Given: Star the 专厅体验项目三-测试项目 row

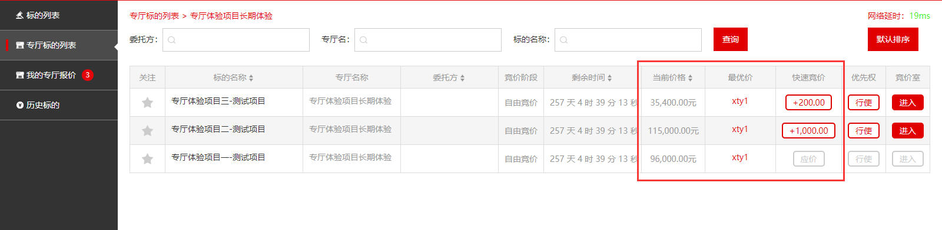Looking at the screenshot, I should [147, 103].
